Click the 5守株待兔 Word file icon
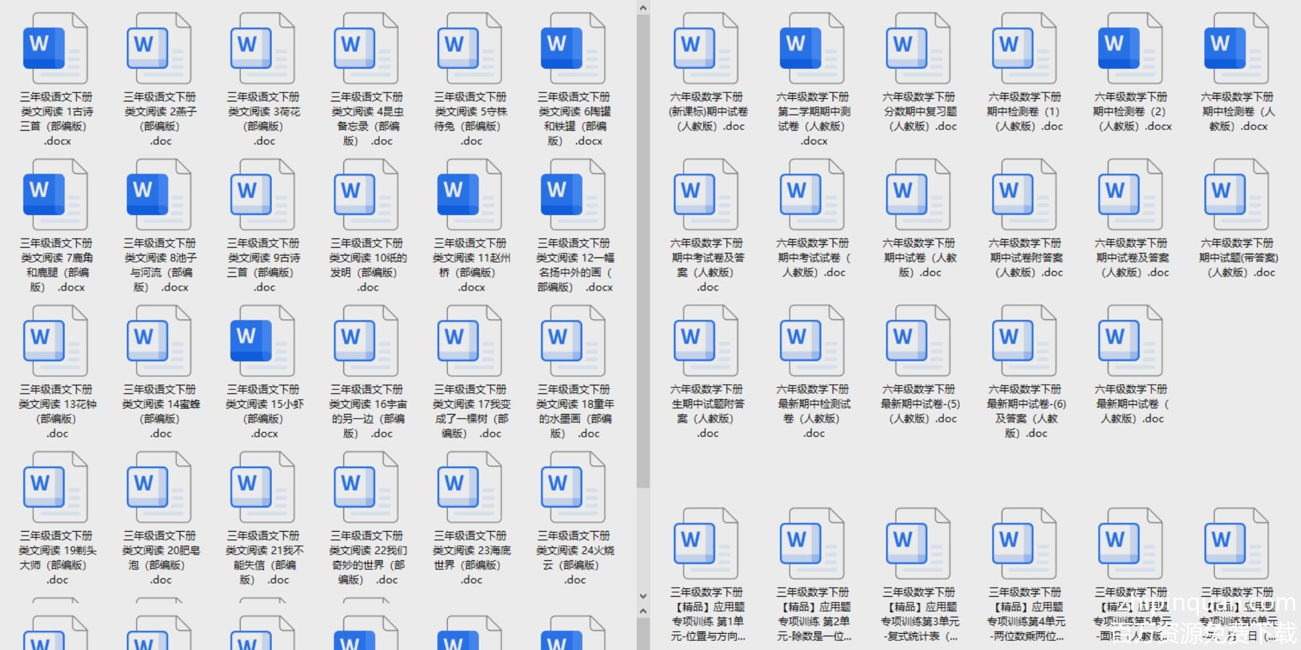The width and height of the screenshot is (1301, 650). pyautogui.click(x=469, y=49)
